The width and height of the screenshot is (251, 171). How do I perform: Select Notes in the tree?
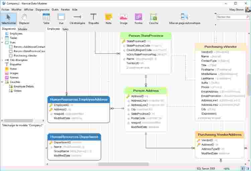(x=13, y=69)
